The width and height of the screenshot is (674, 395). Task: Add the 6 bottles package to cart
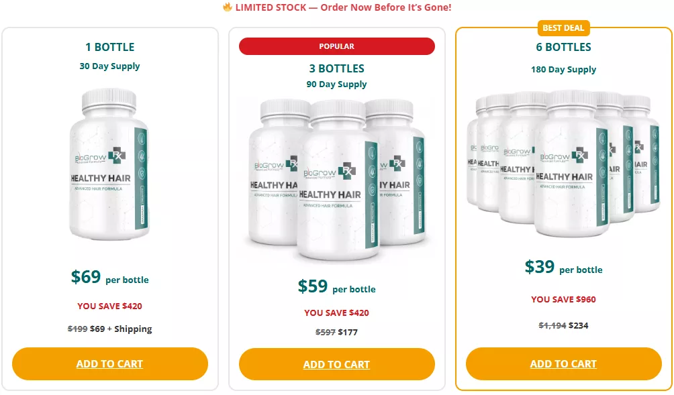click(563, 363)
